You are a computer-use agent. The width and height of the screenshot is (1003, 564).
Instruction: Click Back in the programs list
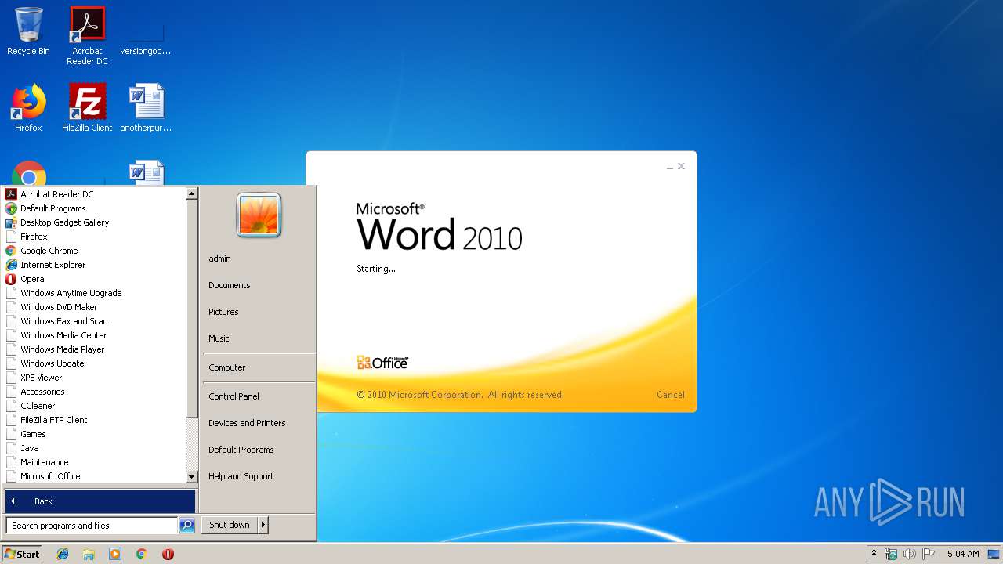click(100, 501)
